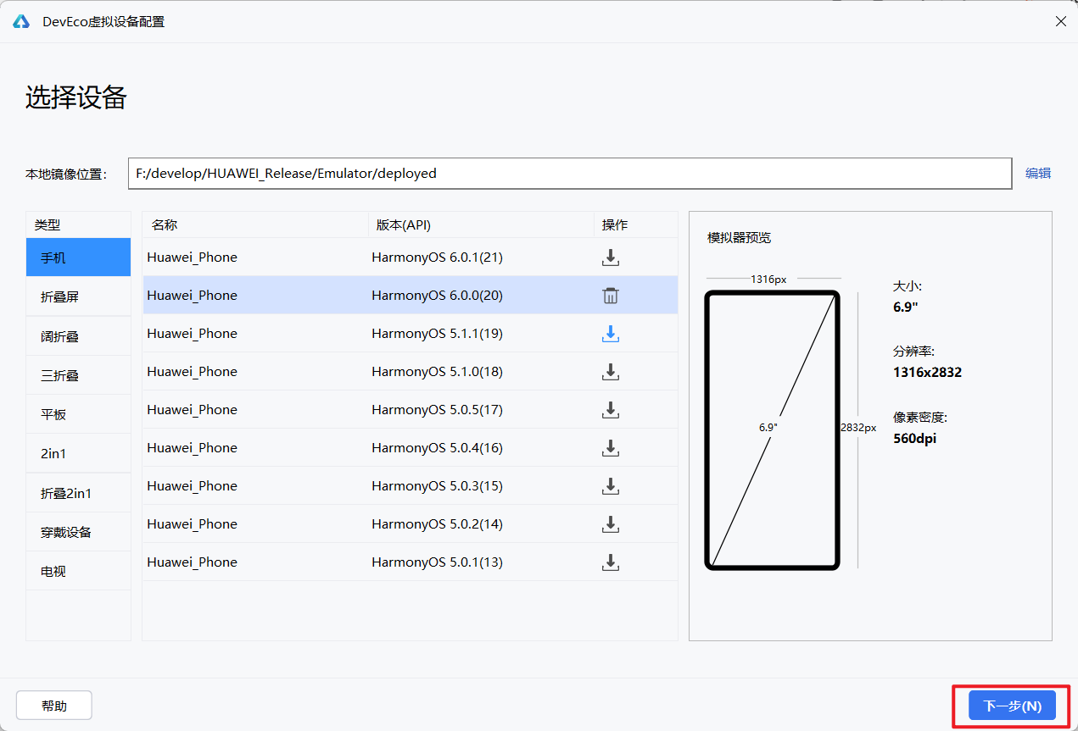This screenshot has height=731, width=1078.
Task: Select the 阔折叠 device type
Action: tap(78, 336)
